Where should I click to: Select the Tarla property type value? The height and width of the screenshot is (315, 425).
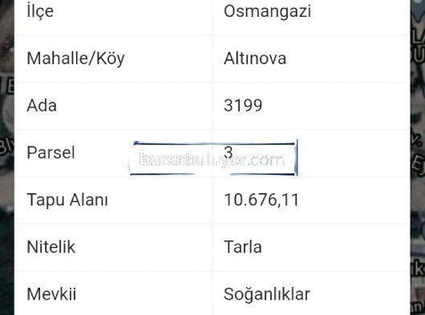click(243, 247)
